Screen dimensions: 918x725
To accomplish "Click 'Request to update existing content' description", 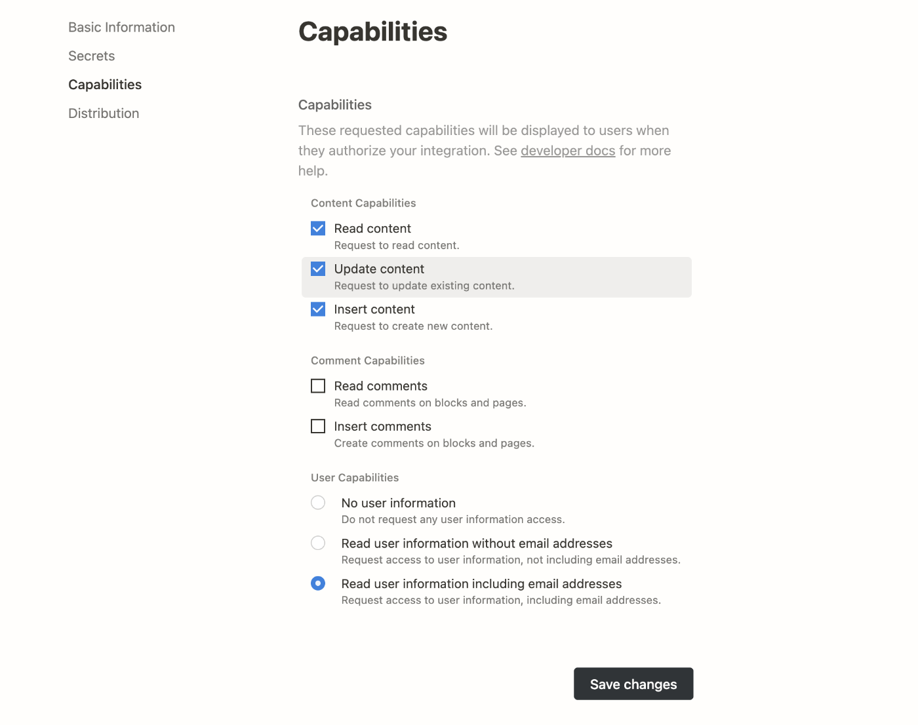I will click(424, 286).
